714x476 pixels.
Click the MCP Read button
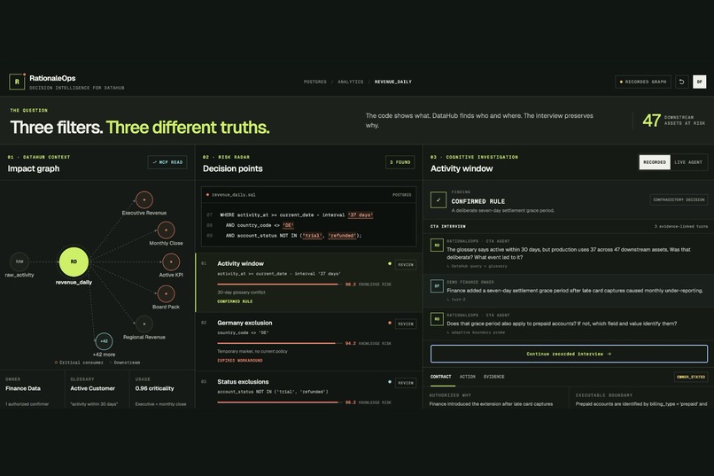click(167, 162)
